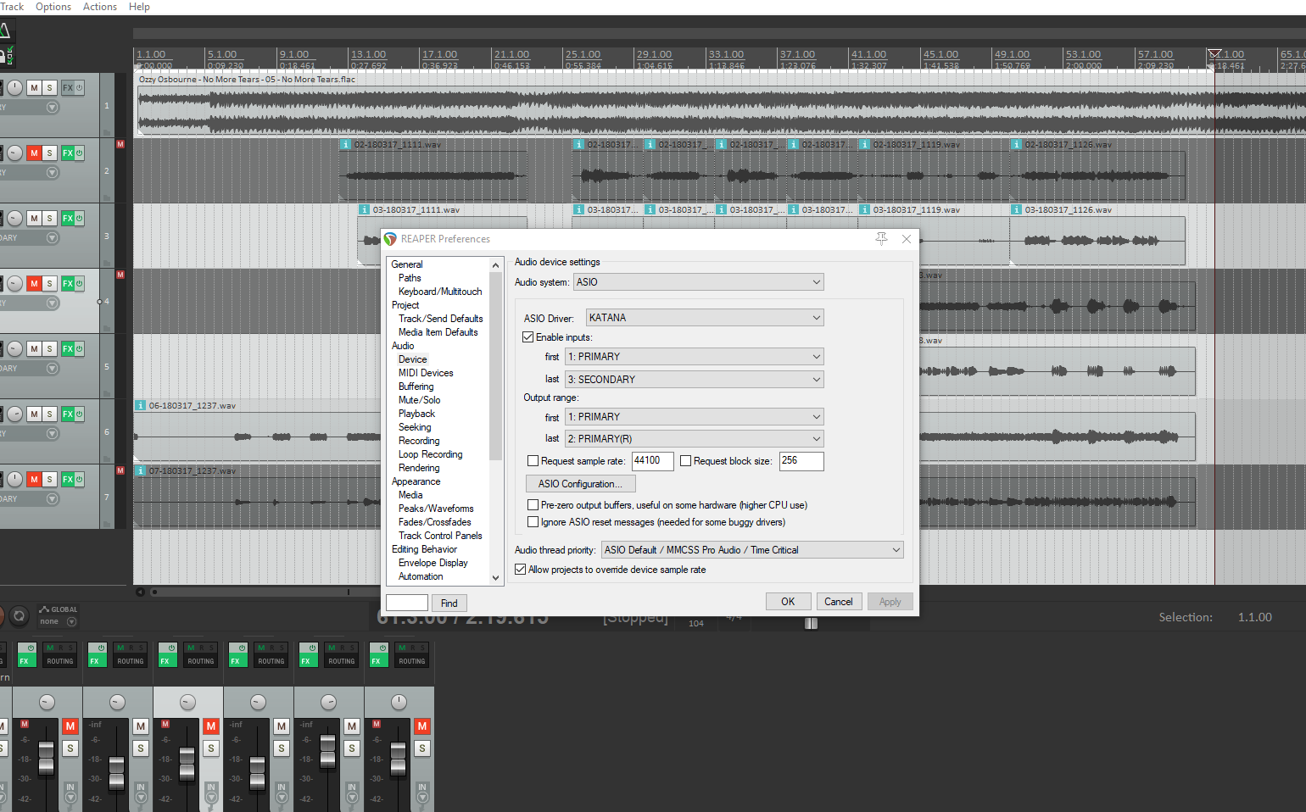The image size is (1306, 812).
Task: Open output range last dropdown 2: PRIMARY(R)
Action: [695, 439]
